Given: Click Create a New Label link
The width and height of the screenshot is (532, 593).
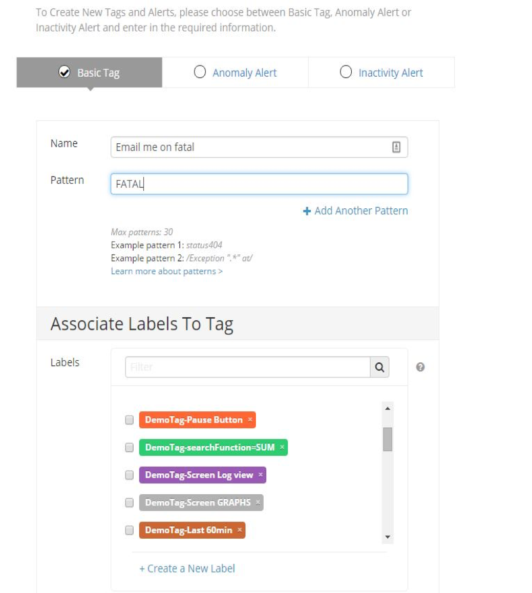Looking at the screenshot, I should pyautogui.click(x=187, y=568).
